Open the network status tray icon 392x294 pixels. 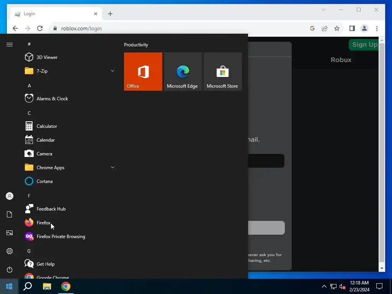point(333,286)
